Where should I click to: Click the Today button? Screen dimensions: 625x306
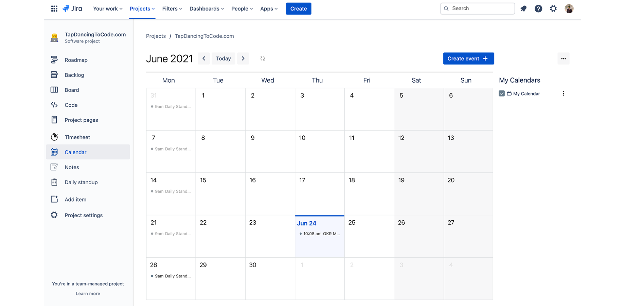click(x=223, y=58)
